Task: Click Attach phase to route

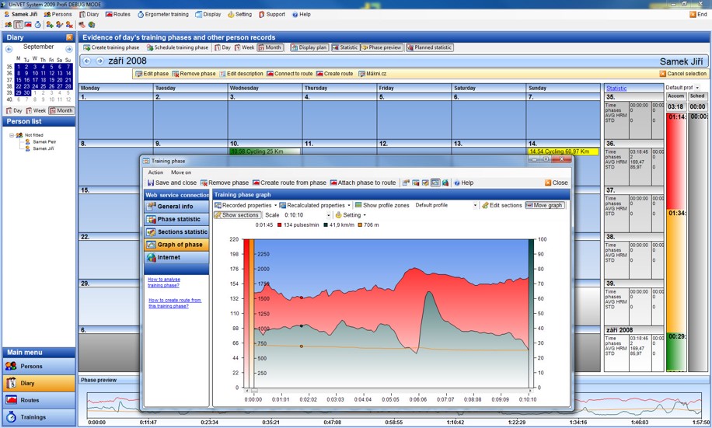Action: (363, 183)
